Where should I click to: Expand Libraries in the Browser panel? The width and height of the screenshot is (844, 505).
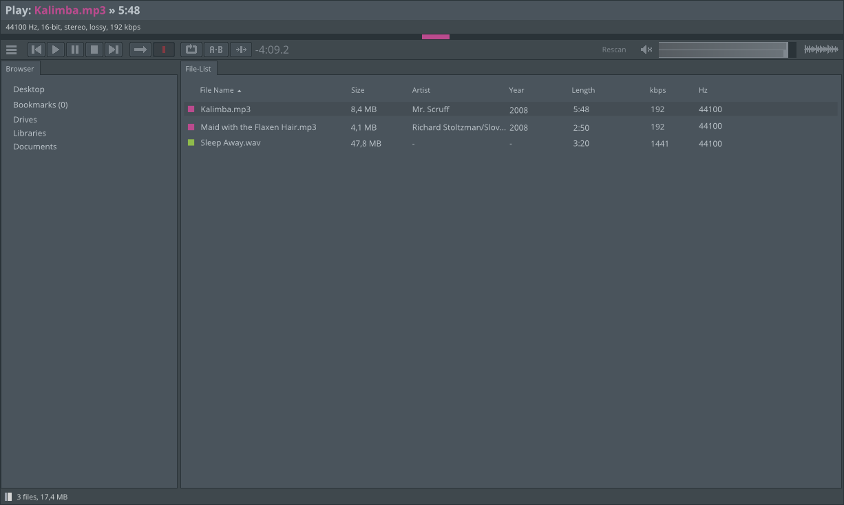pyautogui.click(x=30, y=133)
